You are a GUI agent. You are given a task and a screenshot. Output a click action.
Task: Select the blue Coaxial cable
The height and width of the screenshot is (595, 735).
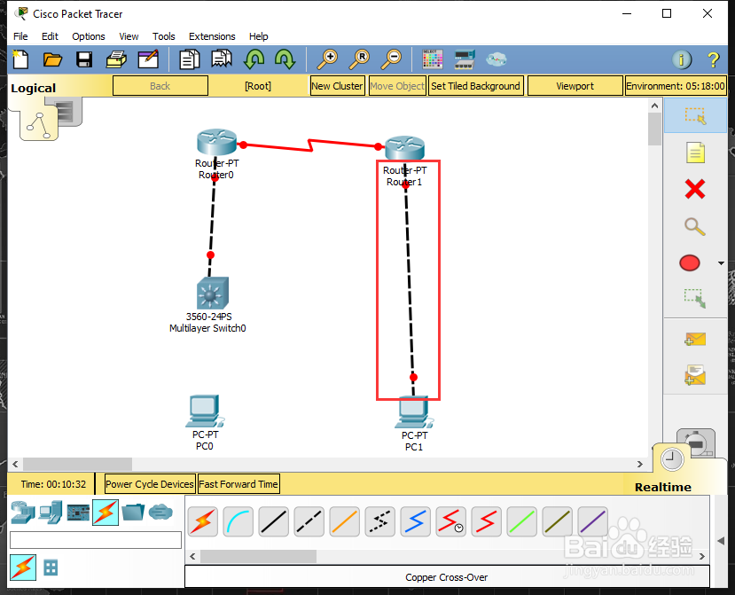(x=415, y=522)
